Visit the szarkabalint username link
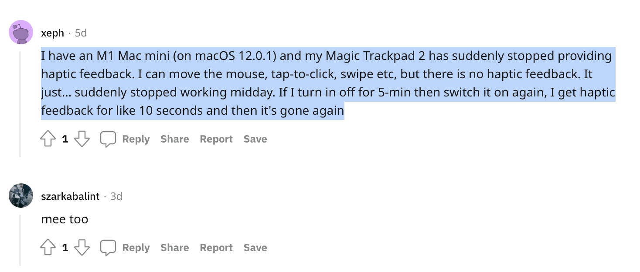Screen dimensions: 640x272 click(70, 196)
